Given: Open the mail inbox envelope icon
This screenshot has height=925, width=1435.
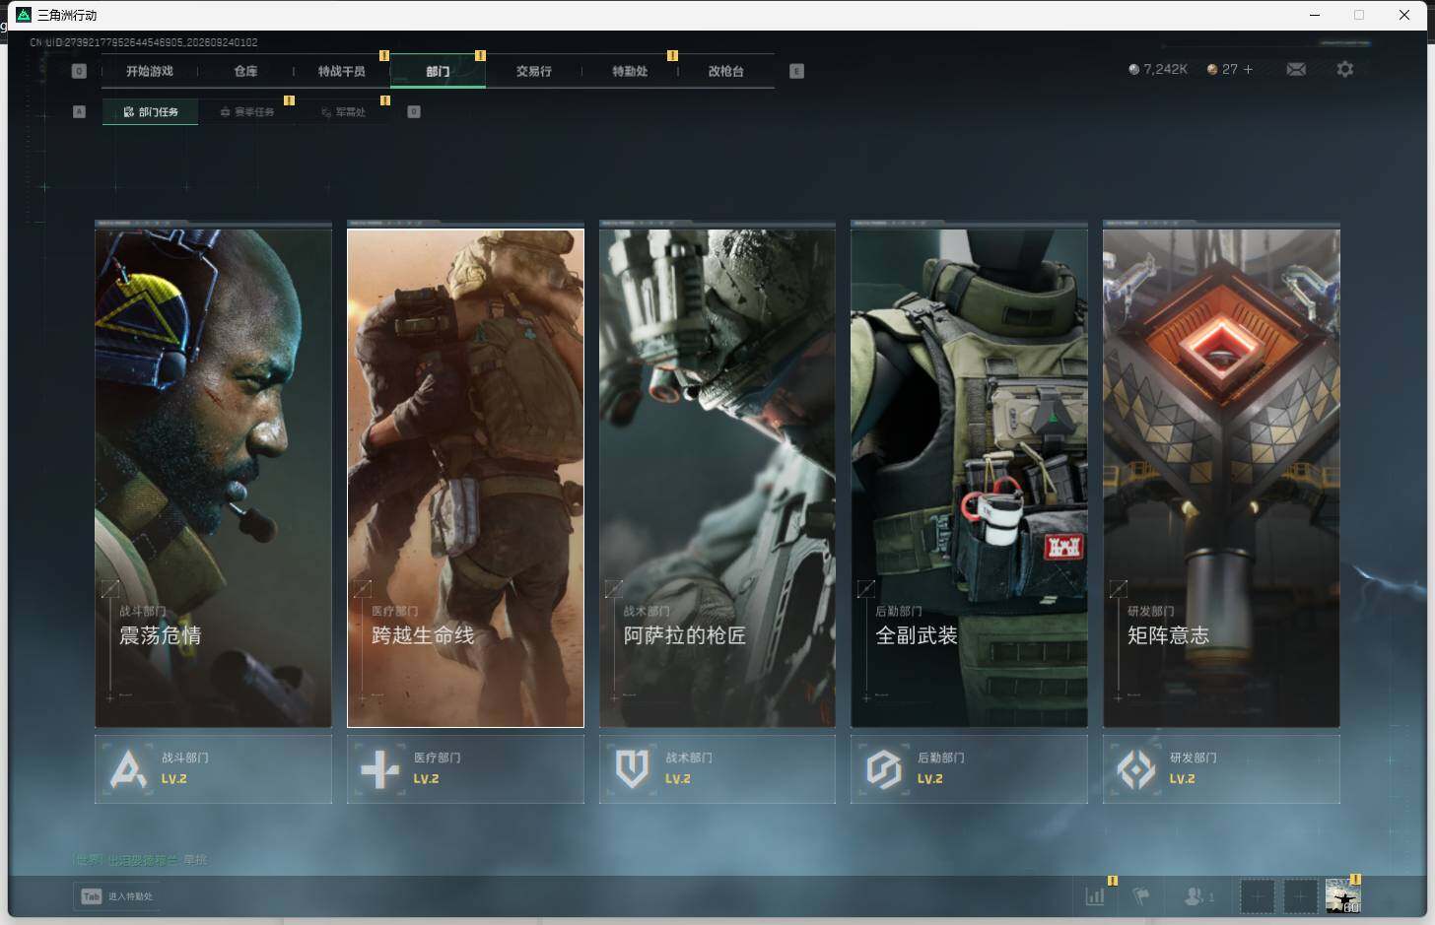Looking at the screenshot, I should (x=1296, y=69).
